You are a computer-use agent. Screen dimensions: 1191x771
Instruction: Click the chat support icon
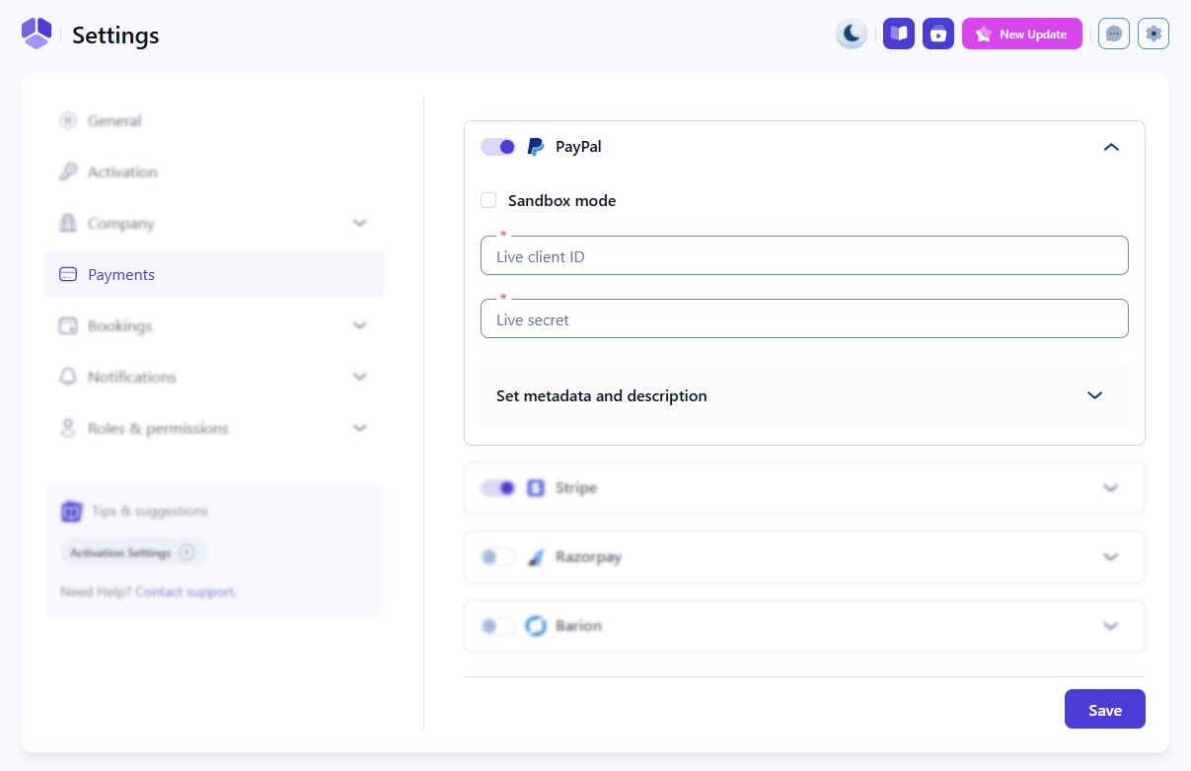pyautogui.click(x=1113, y=34)
